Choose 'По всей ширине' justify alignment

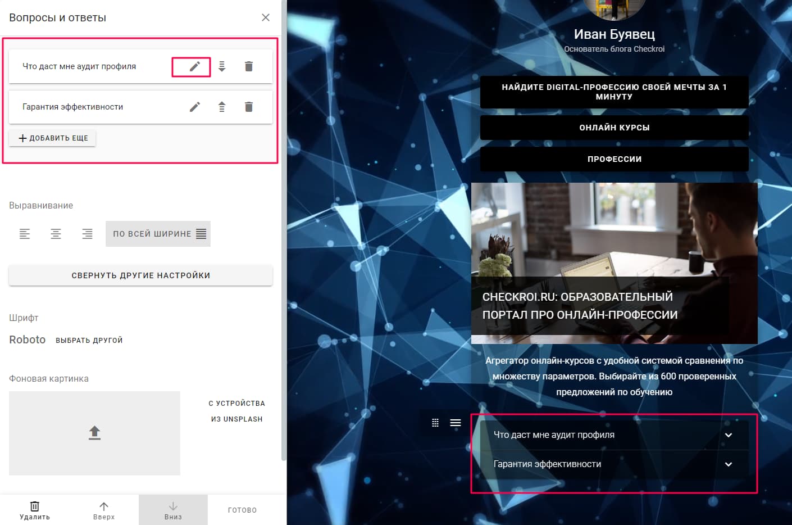pyautogui.click(x=158, y=234)
